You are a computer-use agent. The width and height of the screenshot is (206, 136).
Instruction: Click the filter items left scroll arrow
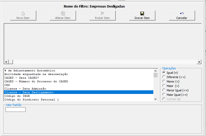click(6, 62)
